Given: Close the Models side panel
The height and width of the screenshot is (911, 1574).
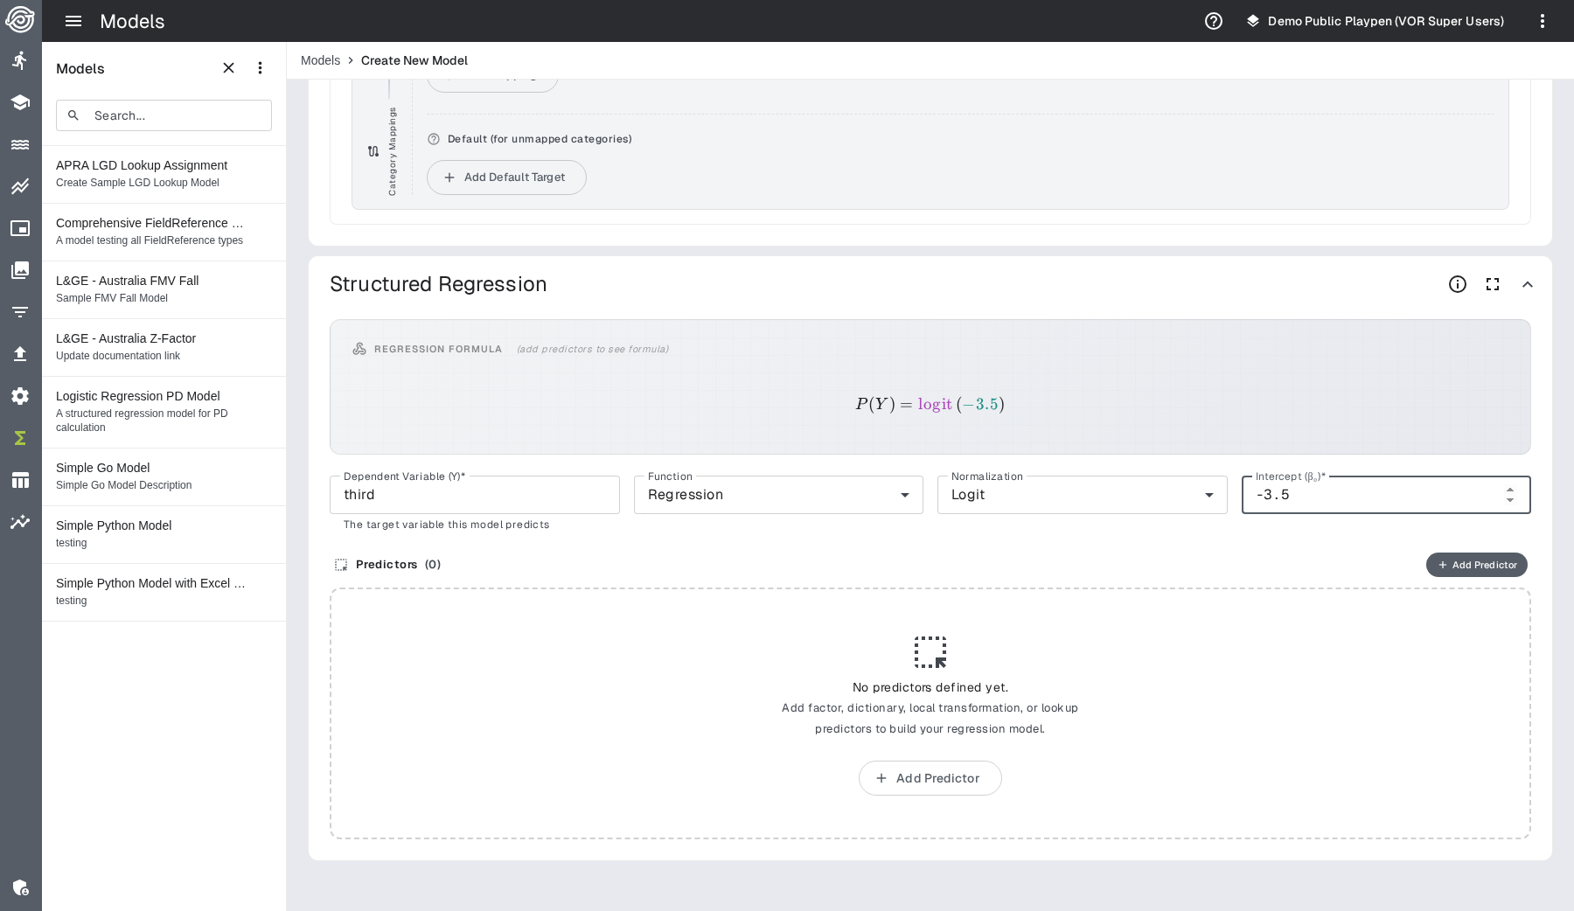Looking at the screenshot, I should (x=229, y=68).
